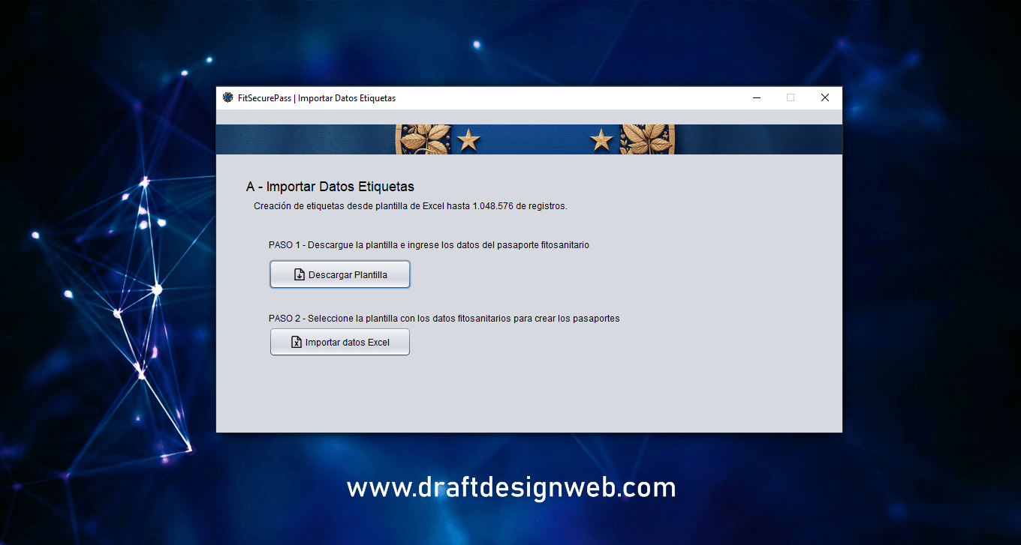
Task: Click the left golden leaf emblem
Action: 423,139
